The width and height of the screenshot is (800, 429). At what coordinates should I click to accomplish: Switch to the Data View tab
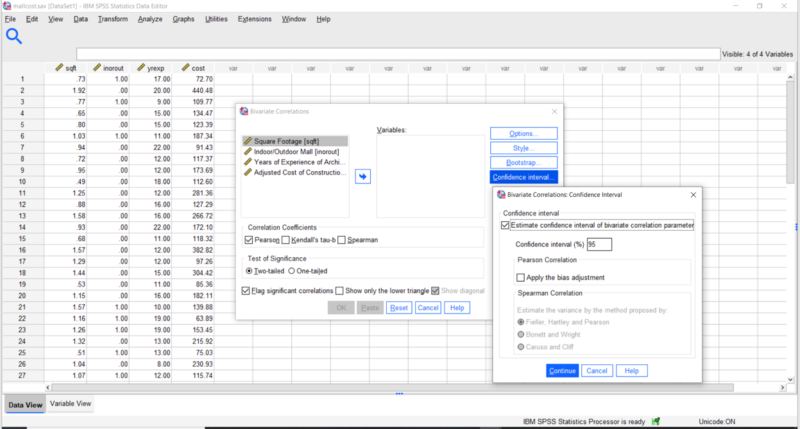[x=25, y=405]
